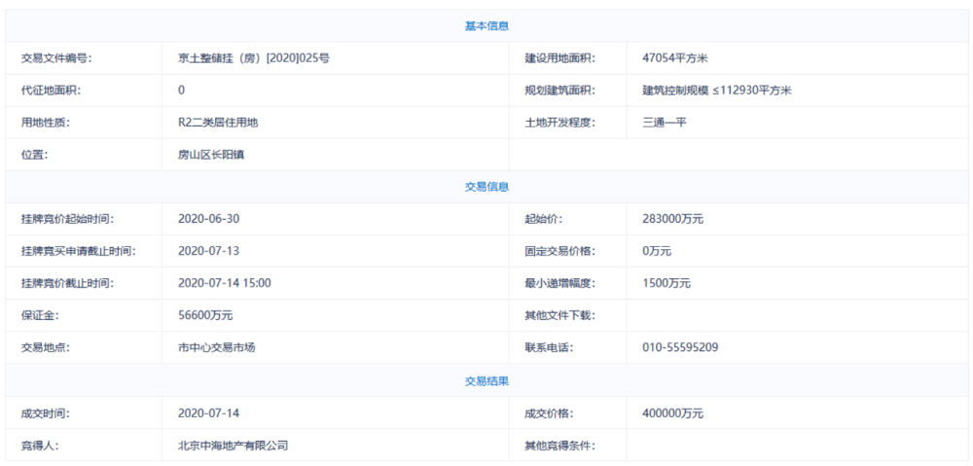Click the 起始价 label
Image resolution: width=973 pixels, height=466 pixels.
coord(544,219)
